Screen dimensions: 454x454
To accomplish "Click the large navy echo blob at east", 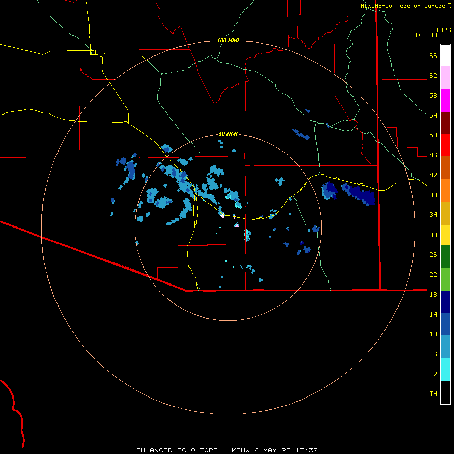I will (359, 193).
